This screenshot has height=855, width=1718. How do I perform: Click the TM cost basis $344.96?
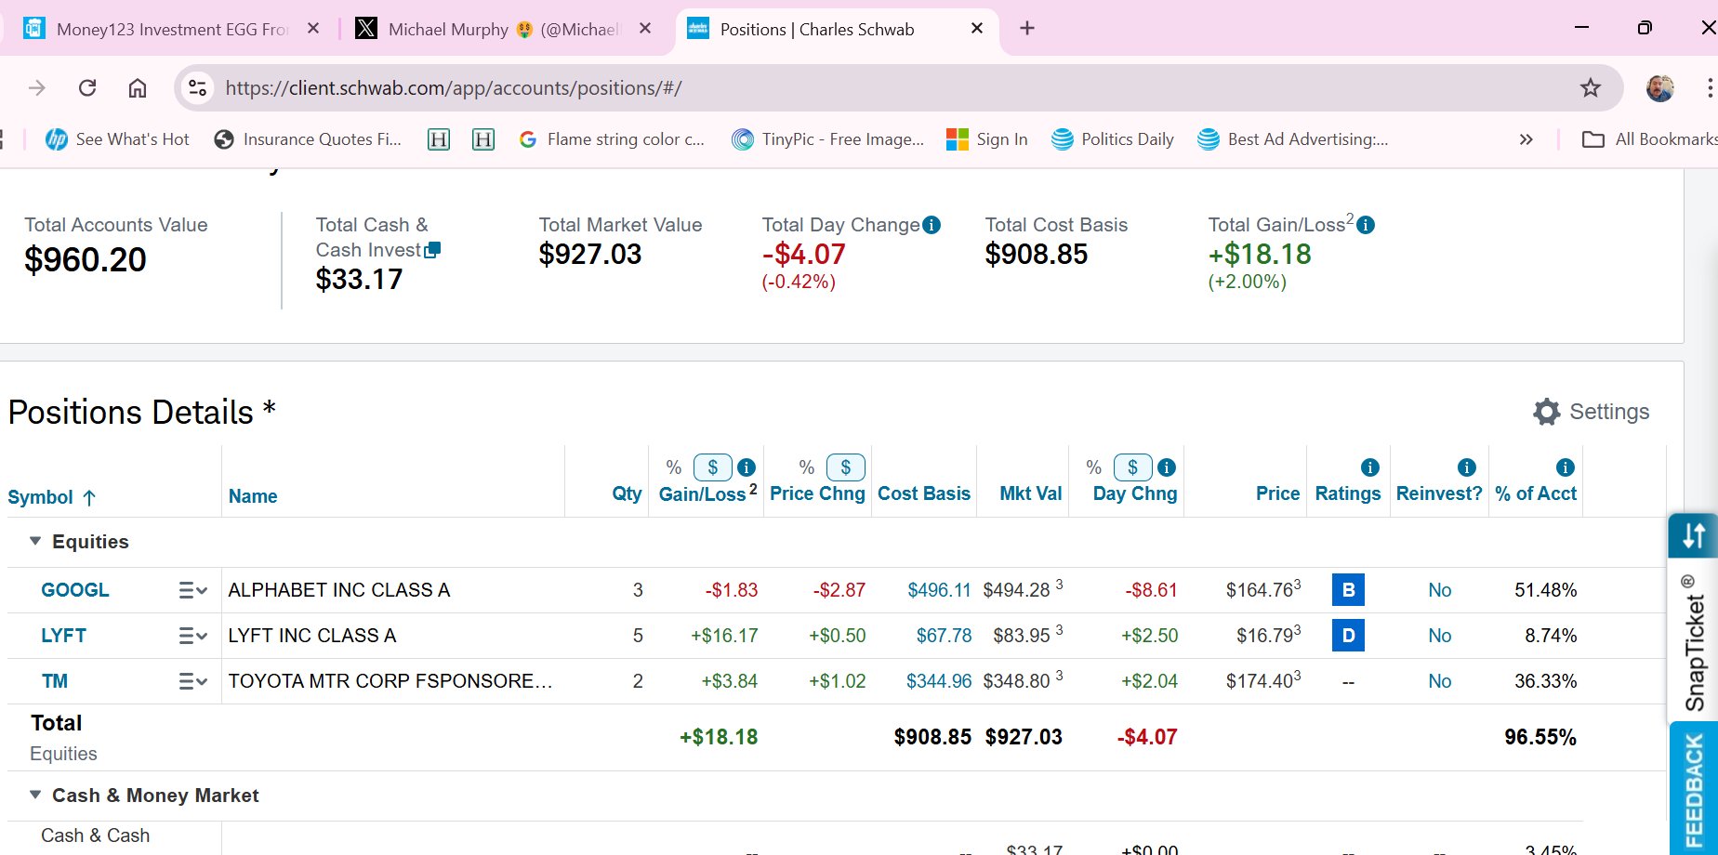tap(939, 681)
